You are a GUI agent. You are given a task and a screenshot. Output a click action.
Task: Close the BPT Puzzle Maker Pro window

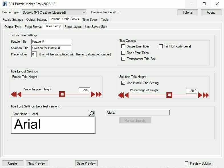(217, 4)
